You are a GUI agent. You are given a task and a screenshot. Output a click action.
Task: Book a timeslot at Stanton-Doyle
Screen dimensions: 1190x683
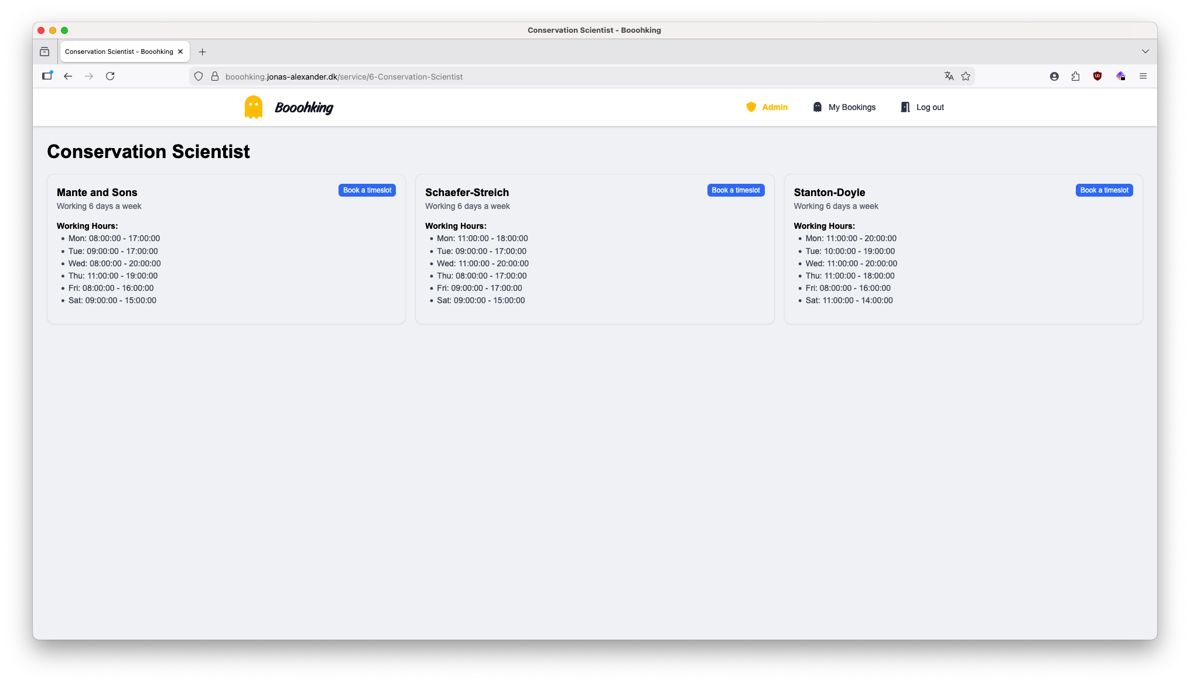(1104, 190)
